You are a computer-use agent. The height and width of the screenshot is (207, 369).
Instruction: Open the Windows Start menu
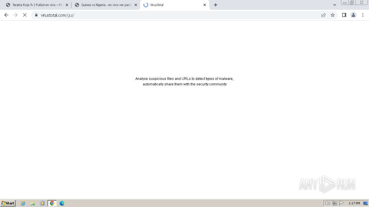8,203
